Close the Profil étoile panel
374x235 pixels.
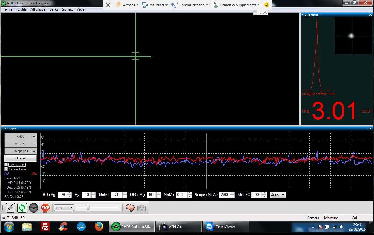370,15
